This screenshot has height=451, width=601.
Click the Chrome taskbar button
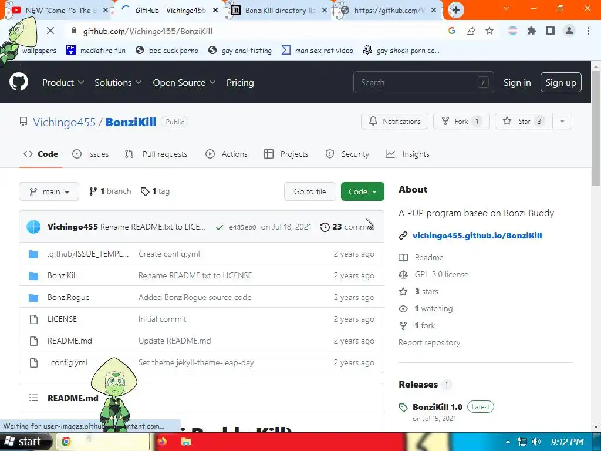103,442
